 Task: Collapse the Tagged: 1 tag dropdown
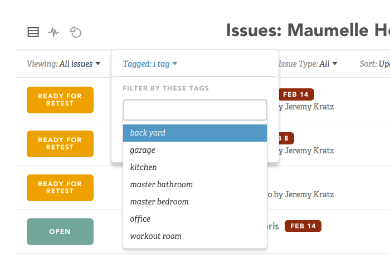pos(150,64)
